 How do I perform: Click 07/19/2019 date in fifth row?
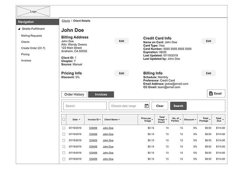(75, 153)
